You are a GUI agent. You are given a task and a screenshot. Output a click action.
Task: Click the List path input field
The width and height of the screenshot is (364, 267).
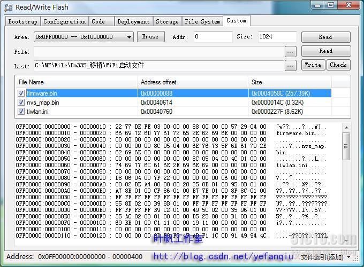coord(159,66)
